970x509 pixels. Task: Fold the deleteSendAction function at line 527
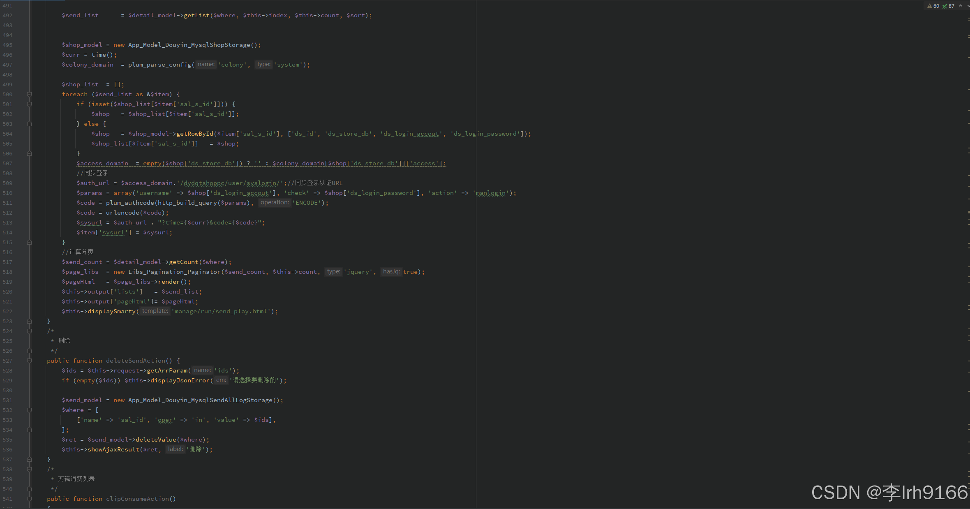29,361
